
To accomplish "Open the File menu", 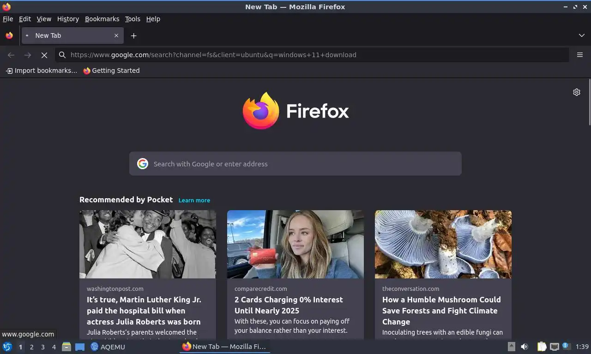I will coord(8,19).
